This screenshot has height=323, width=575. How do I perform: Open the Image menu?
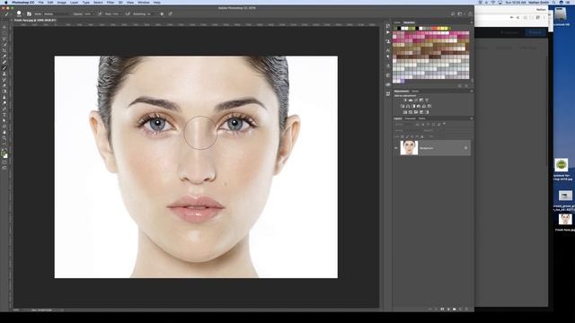point(62,3)
